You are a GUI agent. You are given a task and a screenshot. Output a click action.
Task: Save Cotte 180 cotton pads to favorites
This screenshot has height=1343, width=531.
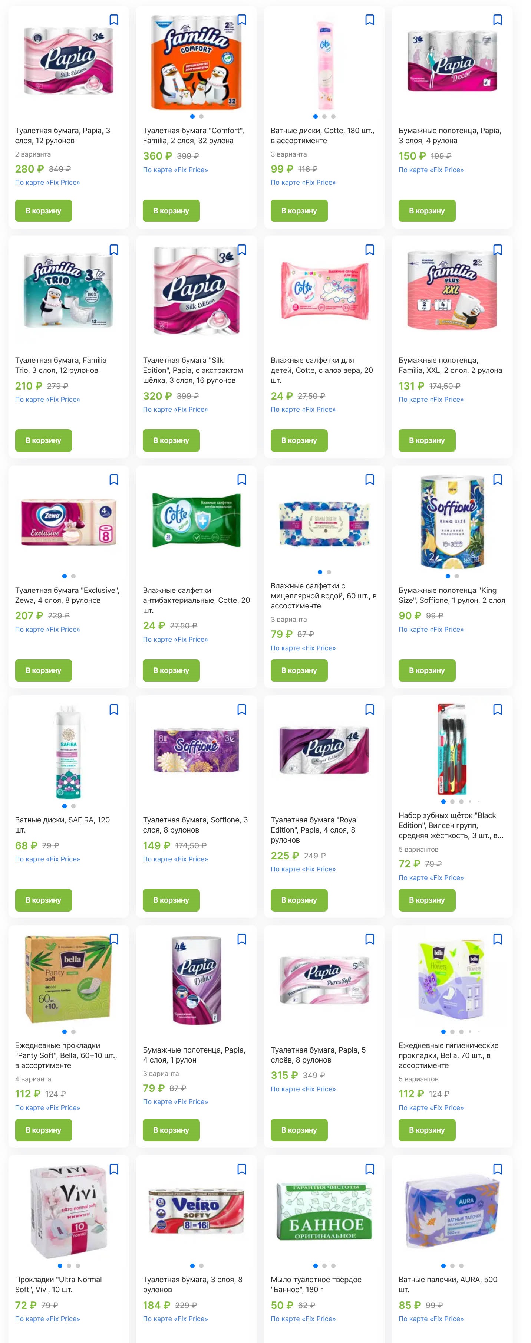[x=369, y=20]
